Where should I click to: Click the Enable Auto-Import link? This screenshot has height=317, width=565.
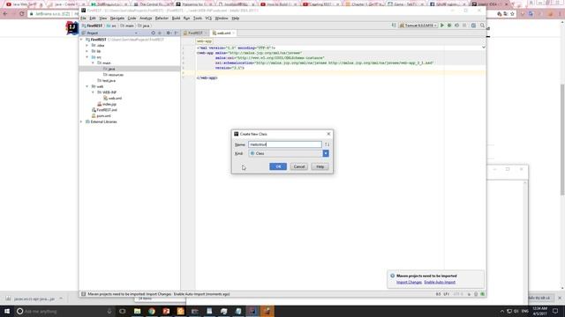pos(440,283)
